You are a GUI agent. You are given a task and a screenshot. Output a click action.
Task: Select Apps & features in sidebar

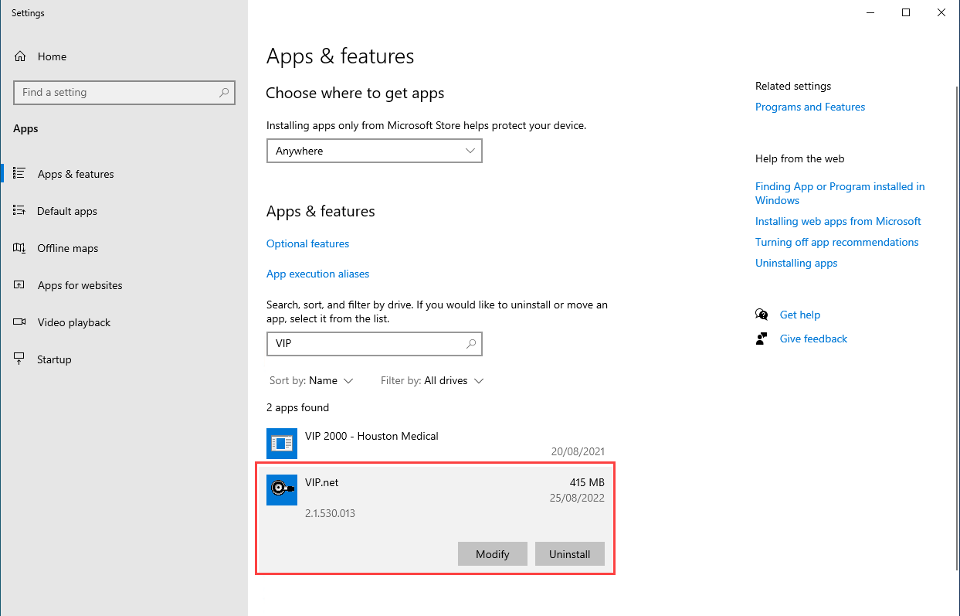click(x=76, y=174)
